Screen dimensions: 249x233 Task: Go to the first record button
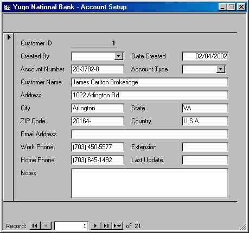click(x=35, y=225)
